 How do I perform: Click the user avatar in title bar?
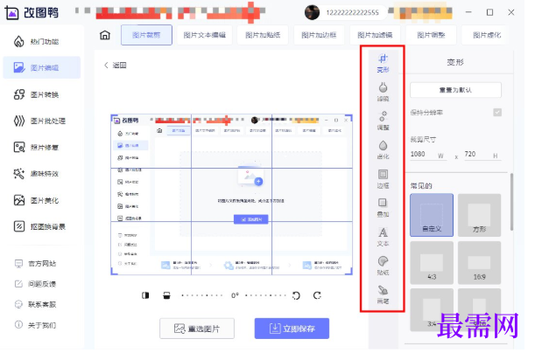click(x=312, y=12)
